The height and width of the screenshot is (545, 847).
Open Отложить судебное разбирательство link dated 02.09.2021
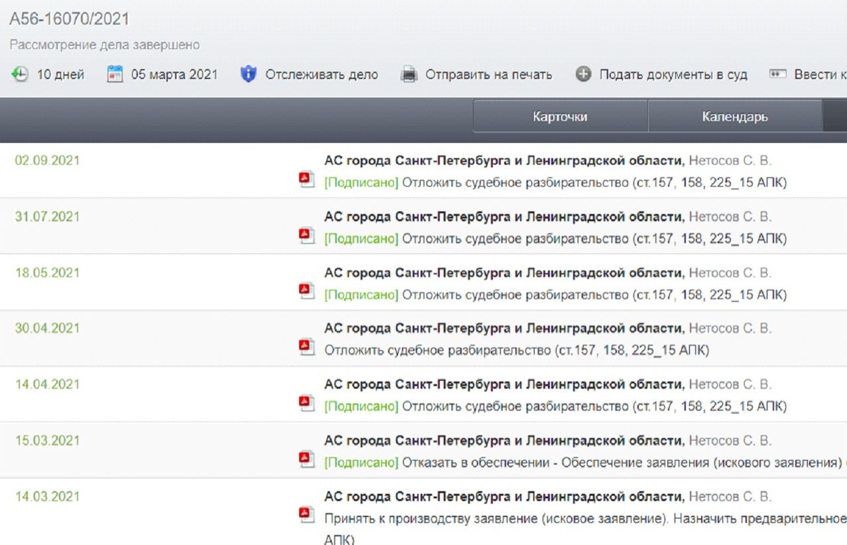tap(594, 183)
